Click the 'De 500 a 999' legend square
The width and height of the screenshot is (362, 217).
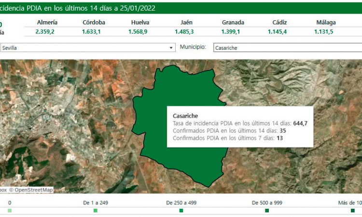[267, 211]
